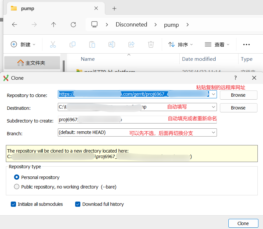Expand chevron after pump breadcrumb

(x=188, y=25)
